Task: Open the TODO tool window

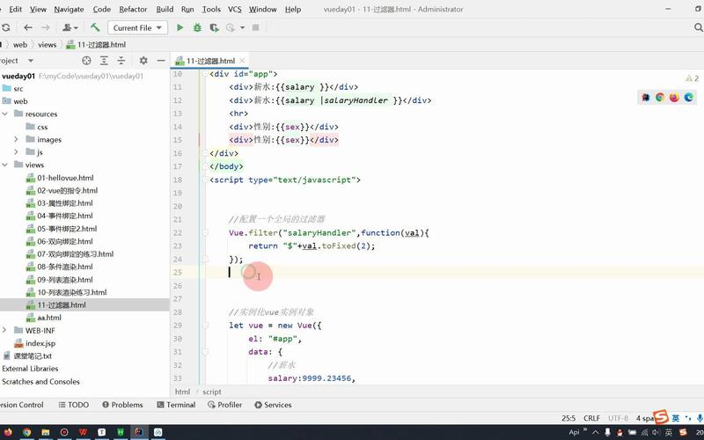Action: (74, 405)
